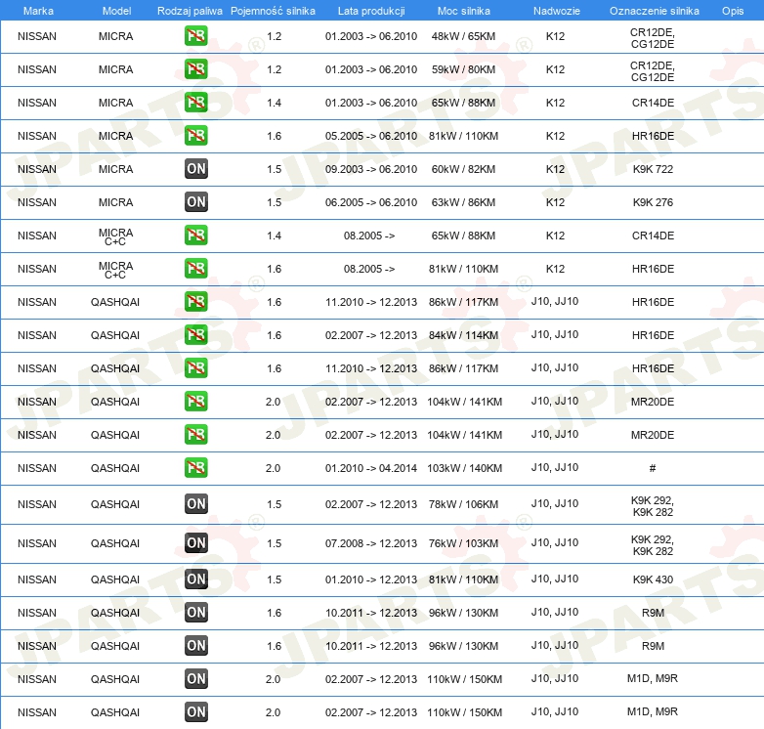Image resolution: width=764 pixels, height=729 pixels.
Task: Click power value 48kW / 65KM
Action: tap(463, 36)
